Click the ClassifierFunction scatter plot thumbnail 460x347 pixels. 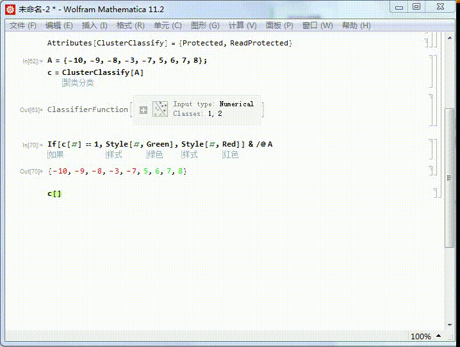pos(160,109)
